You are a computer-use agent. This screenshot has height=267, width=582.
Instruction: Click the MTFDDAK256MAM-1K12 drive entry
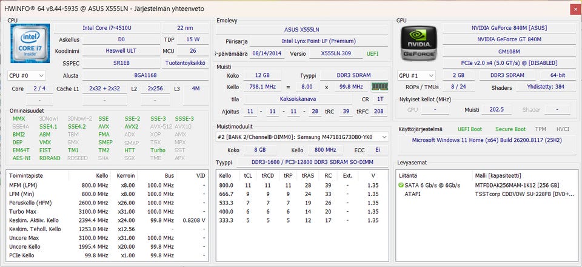pos(517,185)
